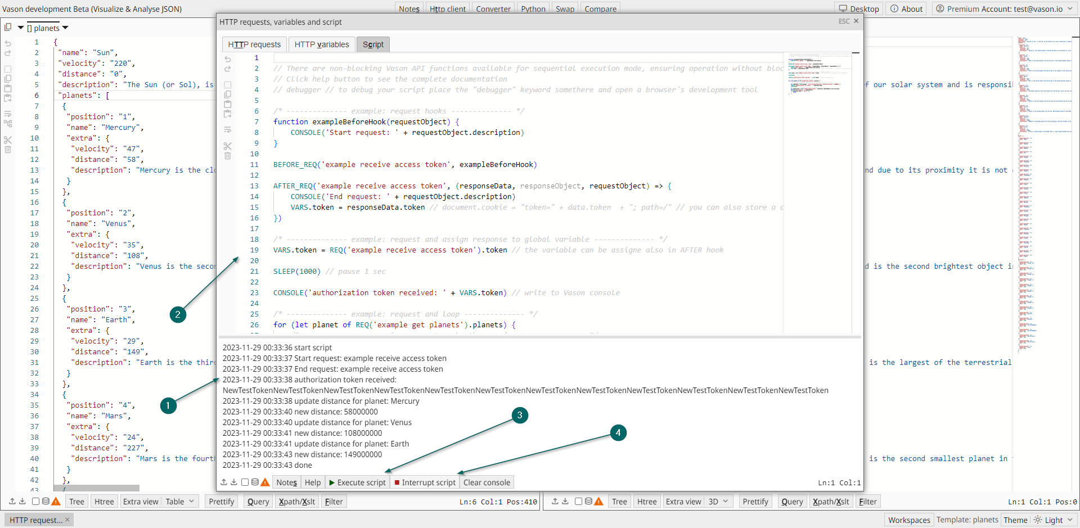The image size is (1080, 528).
Task: Click scissors cut icon in Script dialog
Action: click(228, 146)
